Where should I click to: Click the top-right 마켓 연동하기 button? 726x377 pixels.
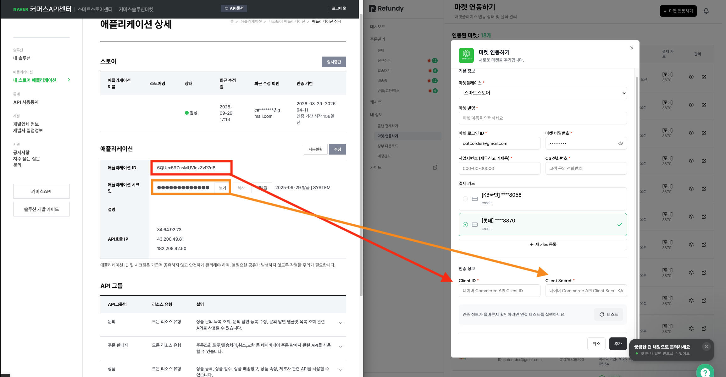678,11
